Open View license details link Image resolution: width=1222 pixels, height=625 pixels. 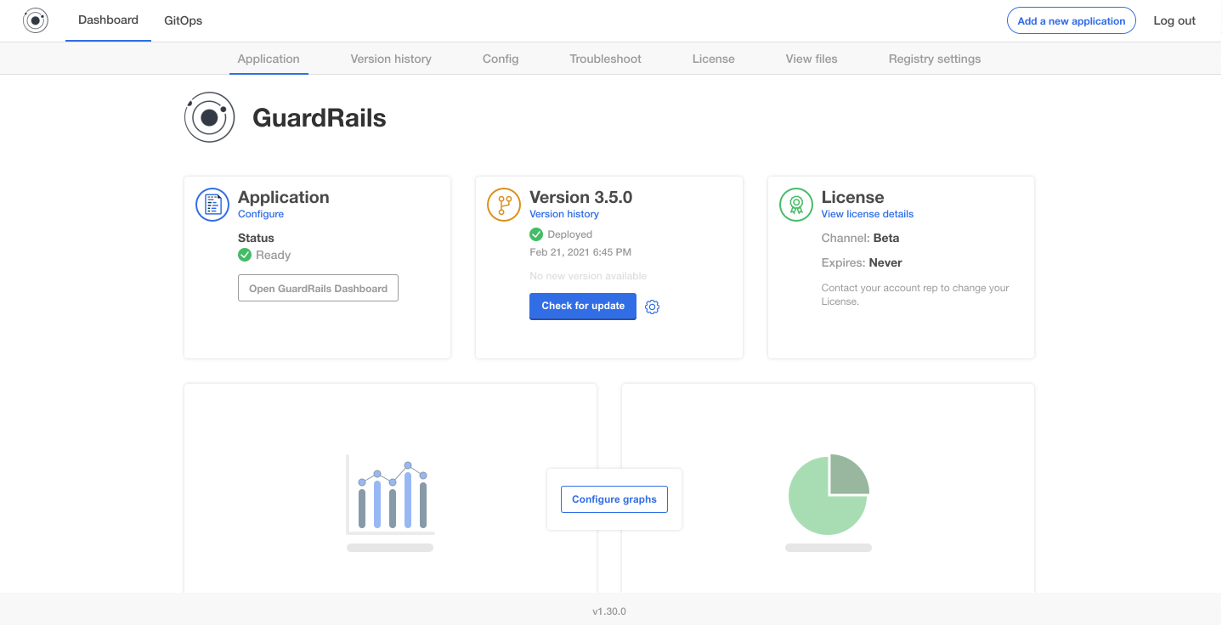868,214
